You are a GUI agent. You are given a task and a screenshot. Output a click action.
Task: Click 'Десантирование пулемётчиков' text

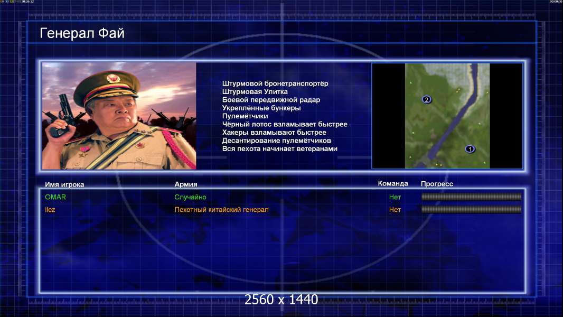[x=276, y=141]
